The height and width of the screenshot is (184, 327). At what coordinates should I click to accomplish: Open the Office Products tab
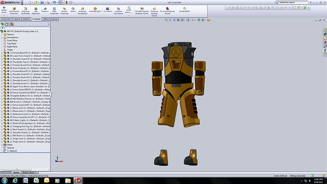(x=50, y=19)
